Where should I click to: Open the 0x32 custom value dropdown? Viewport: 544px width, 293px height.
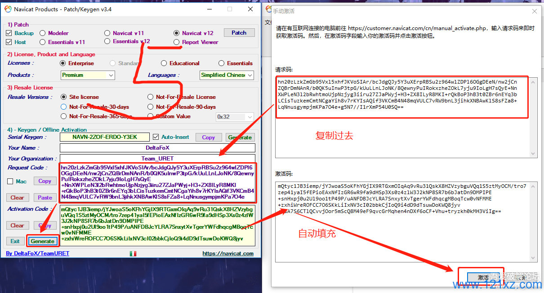(235, 117)
